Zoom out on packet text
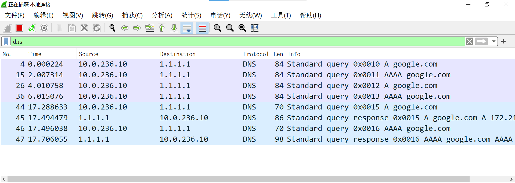Viewport: 515px width, 183px height. click(x=230, y=28)
